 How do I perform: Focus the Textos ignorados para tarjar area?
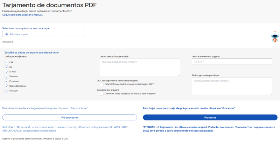(x=232, y=86)
